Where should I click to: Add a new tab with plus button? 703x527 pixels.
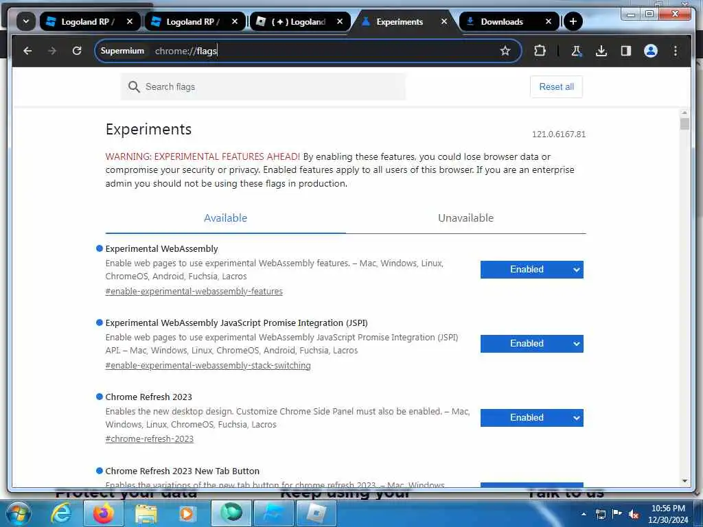pos(573,21)
